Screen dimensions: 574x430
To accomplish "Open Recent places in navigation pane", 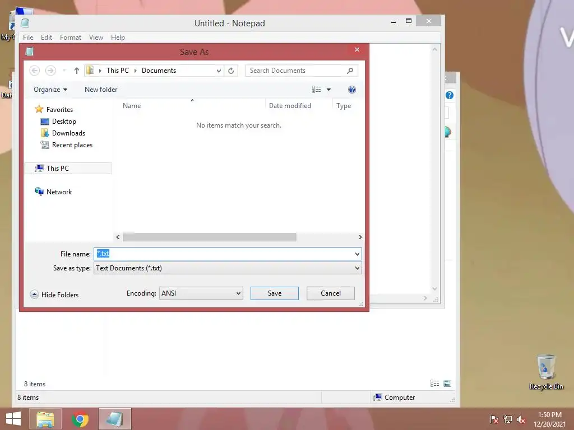I will [x=72, y=145].
